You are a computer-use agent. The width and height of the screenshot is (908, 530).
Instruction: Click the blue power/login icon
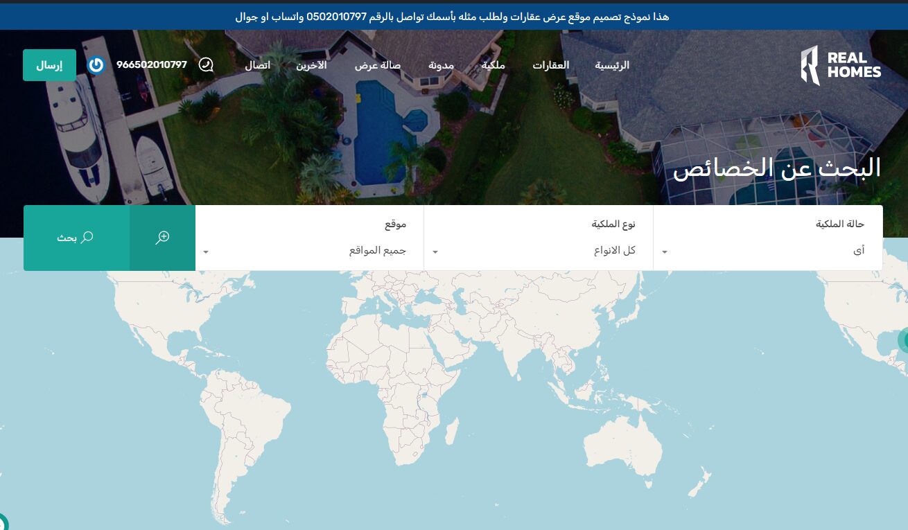(x=96, y=65)
